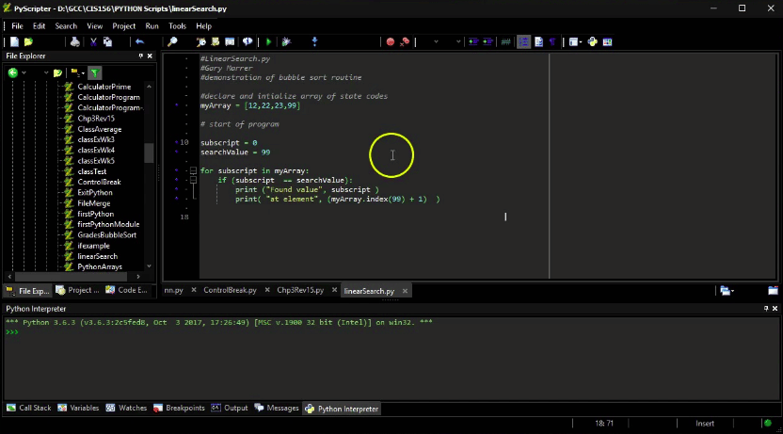Click the print toolbar icon
The width and height of the screenshot is (783, 434).
tap(75, 42)
